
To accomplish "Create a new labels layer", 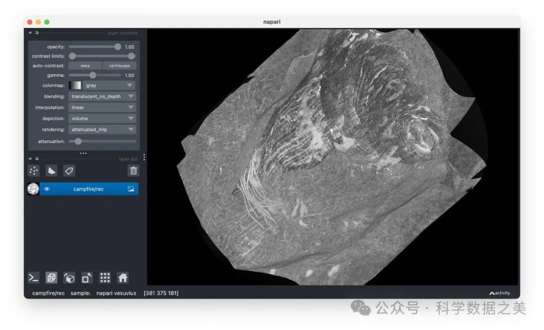I will pyautogui.click(x=70, y=171).
